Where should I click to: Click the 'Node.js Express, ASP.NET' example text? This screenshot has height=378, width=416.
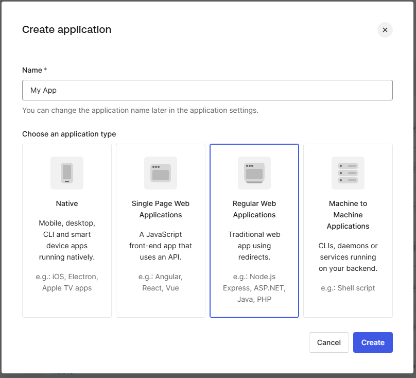254,288
